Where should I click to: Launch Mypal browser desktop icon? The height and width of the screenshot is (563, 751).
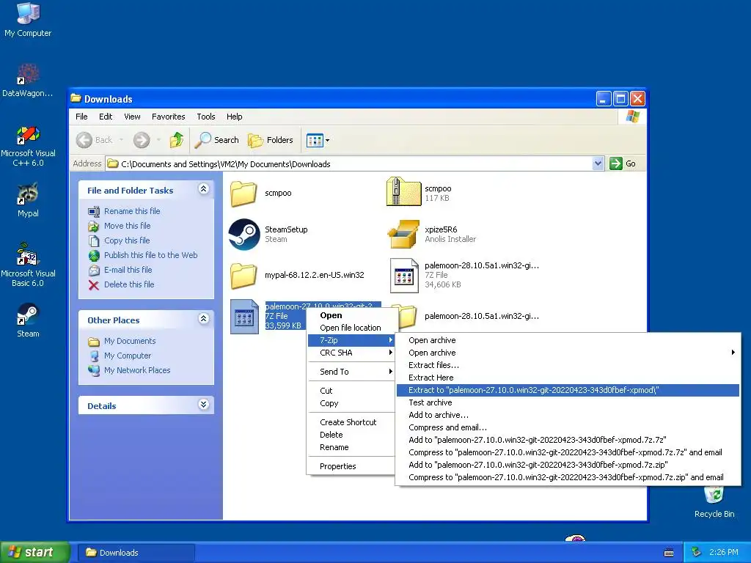click(x=28, y=200)
